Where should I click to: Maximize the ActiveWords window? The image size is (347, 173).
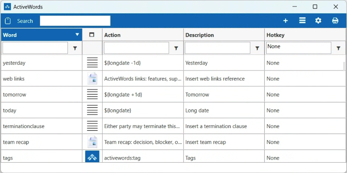click(x=315, y=6)
